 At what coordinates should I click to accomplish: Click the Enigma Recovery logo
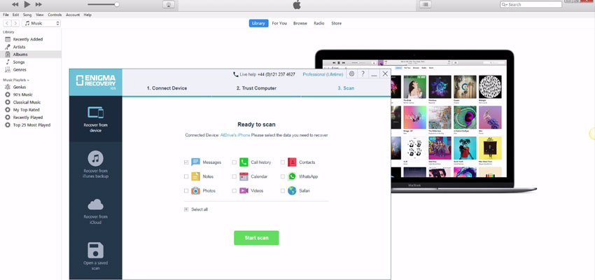(96, 83)
